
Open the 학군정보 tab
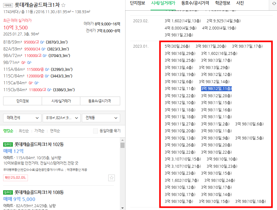click(223, 3)
